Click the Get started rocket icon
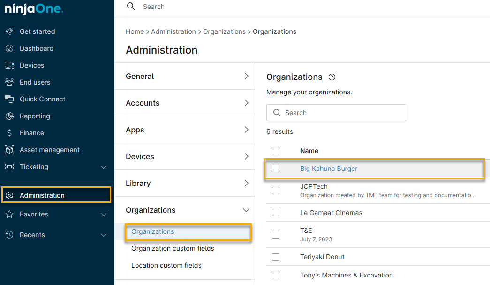 click(x=9, y=31)
